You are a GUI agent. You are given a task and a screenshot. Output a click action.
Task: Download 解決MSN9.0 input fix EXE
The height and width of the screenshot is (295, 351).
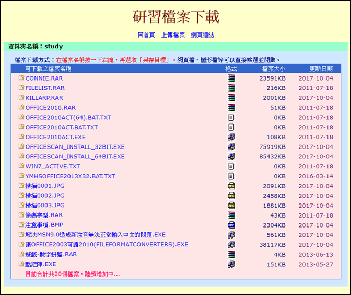pos(96,235)
